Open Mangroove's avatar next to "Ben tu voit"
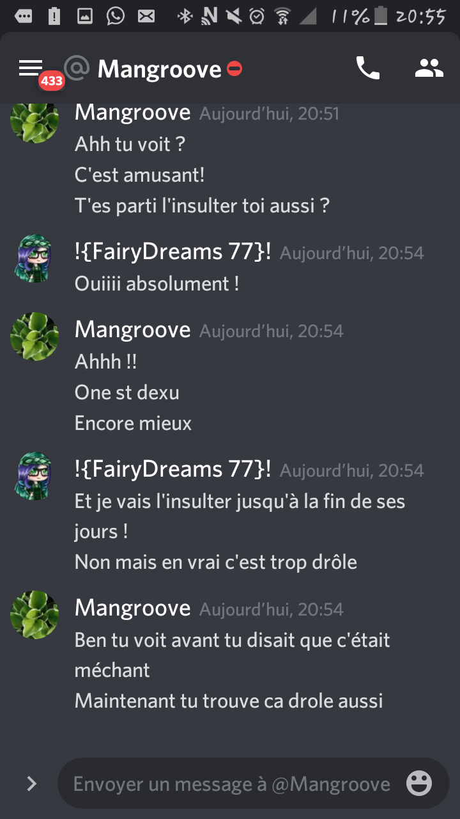The image size is (460, 819). tap(34, 615)
